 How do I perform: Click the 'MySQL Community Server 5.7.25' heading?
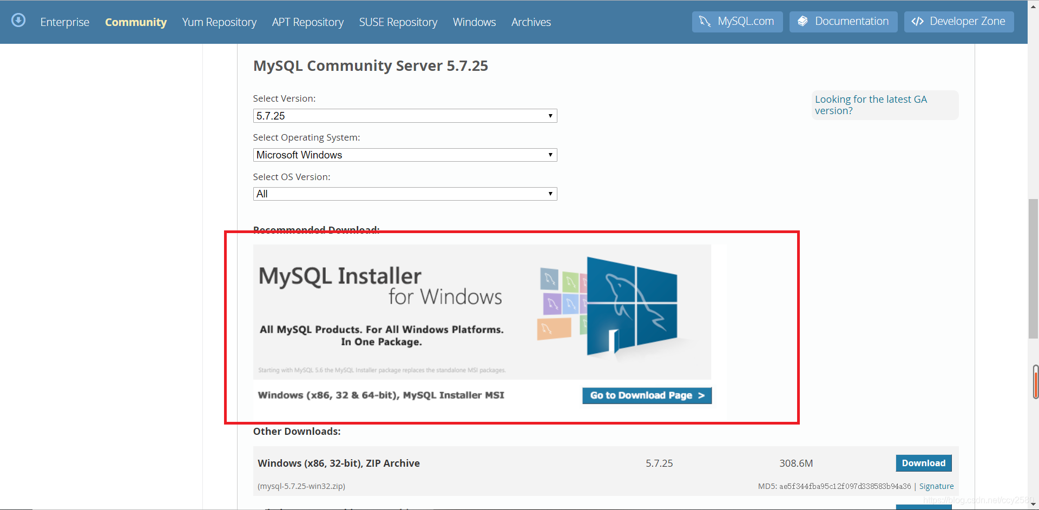click(x=371, y=66)
